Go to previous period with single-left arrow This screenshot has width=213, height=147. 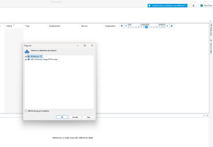click(126, 26)
